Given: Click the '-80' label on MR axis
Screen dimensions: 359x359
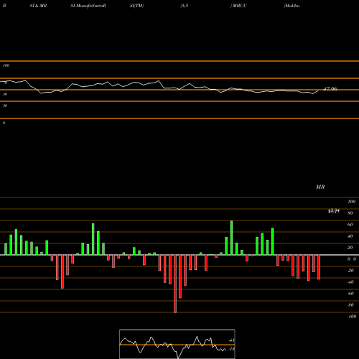Looking at the screenshot, I should (x=350, y=305).
